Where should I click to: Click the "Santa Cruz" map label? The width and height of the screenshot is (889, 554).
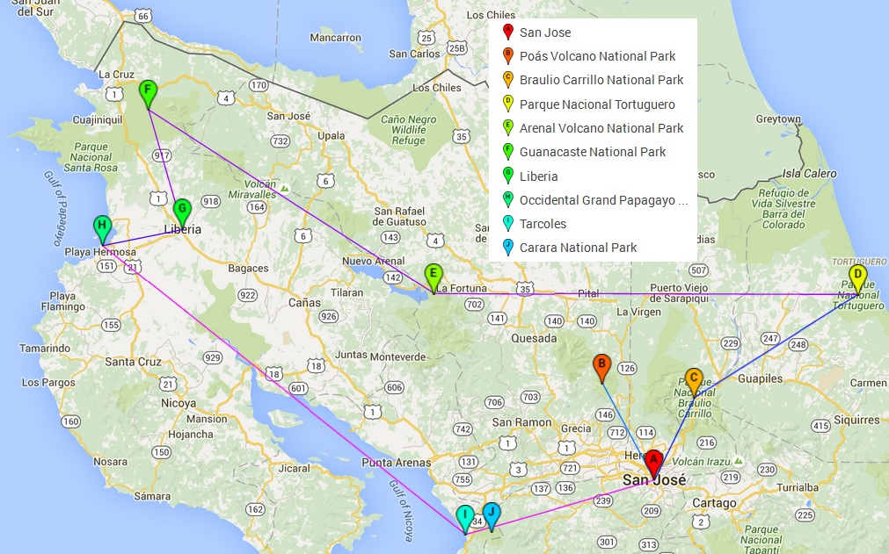[x=134, y=362]
